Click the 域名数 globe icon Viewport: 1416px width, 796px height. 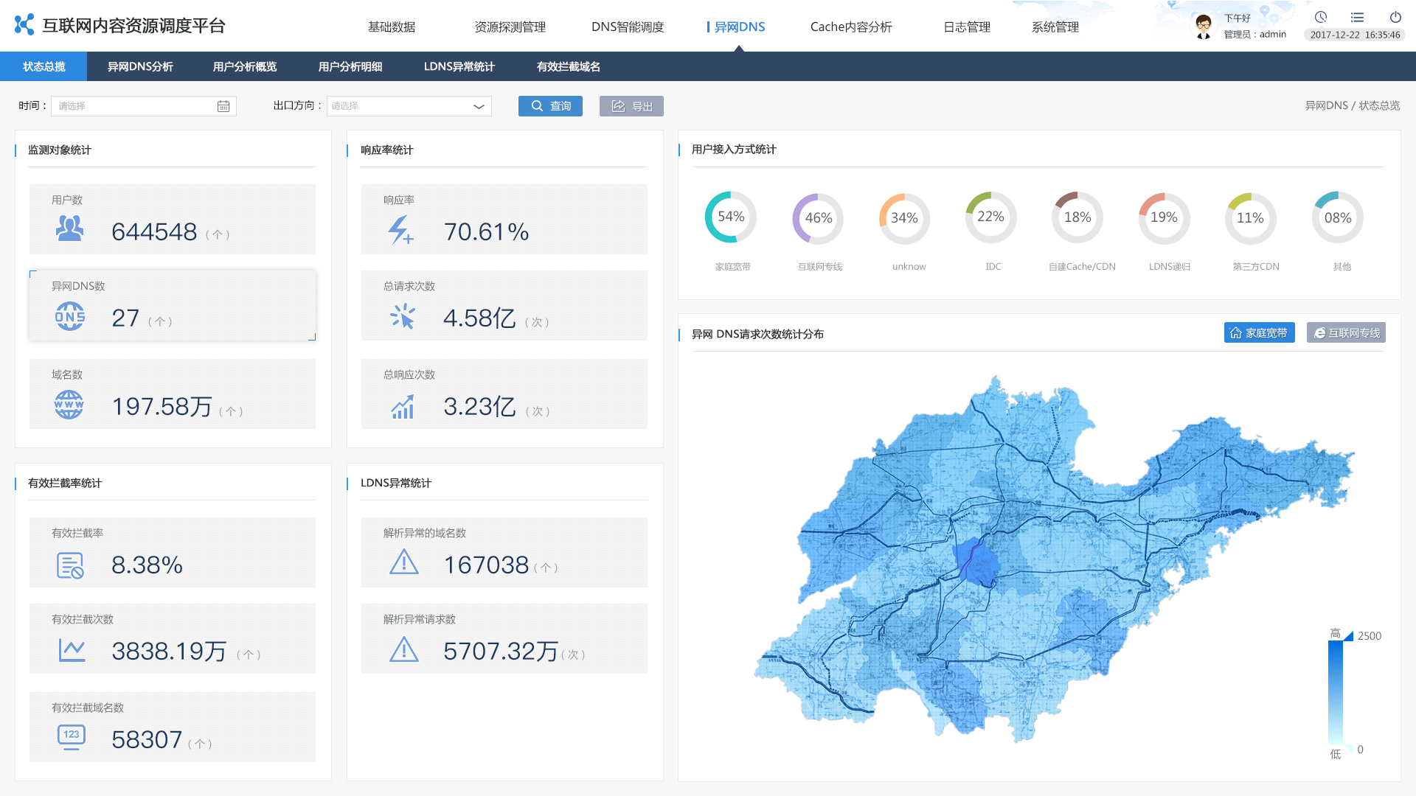(67, 405)
